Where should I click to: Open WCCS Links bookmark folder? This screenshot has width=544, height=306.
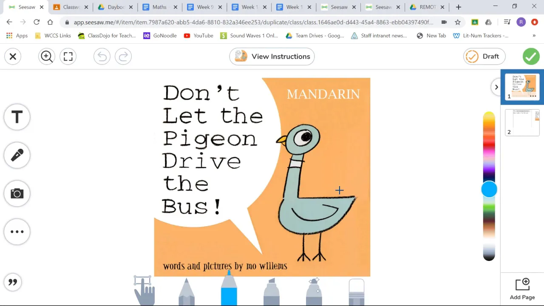pyautogui.click(x=53, y=36)
